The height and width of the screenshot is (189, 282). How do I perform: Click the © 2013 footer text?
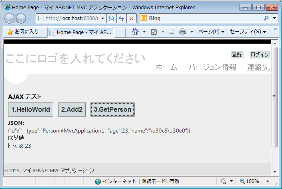click(x=49, y=170)
